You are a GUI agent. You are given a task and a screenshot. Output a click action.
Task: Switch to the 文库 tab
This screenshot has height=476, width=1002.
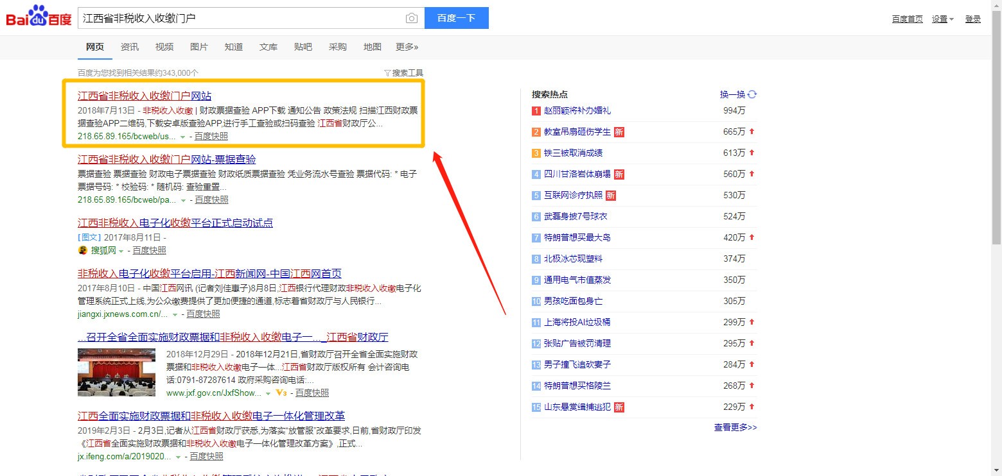point(268,47)
